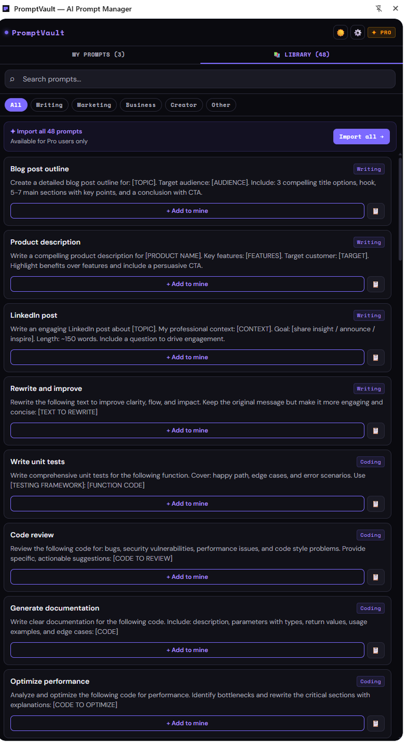Add Generate documentation prompt to mine

point(187,650)
